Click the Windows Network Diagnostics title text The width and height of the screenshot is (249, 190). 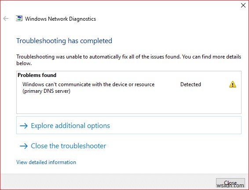tap(61, 19)
